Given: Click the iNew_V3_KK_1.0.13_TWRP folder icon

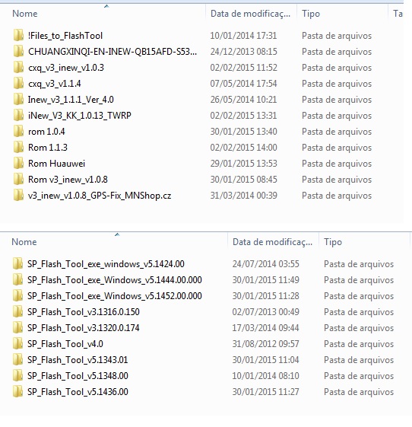Looking at the screenshot, I should click(x=18, y=116).
